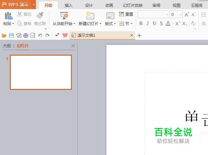Screen dimensions: 208x155
Task: Click the Paste (粘贴) clipboard icon
Action: (x=9, y=16)
